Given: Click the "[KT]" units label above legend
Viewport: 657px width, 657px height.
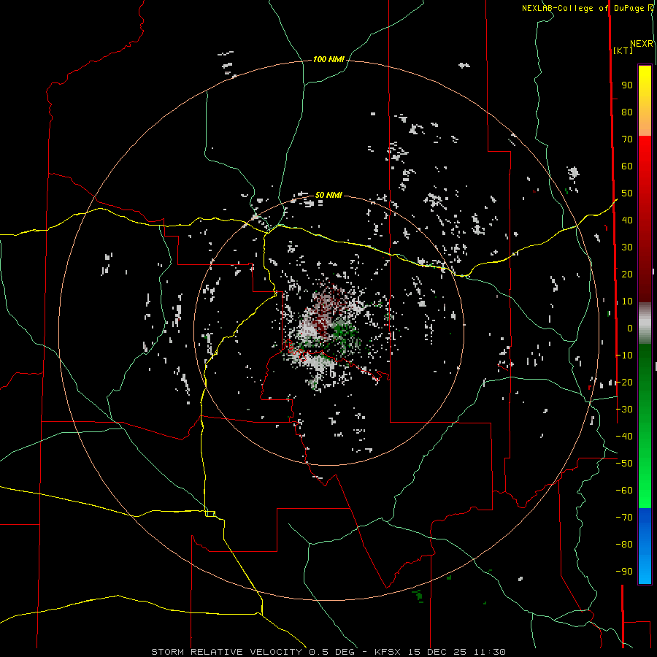Looking at the screenshot, I should coord(623,50).
